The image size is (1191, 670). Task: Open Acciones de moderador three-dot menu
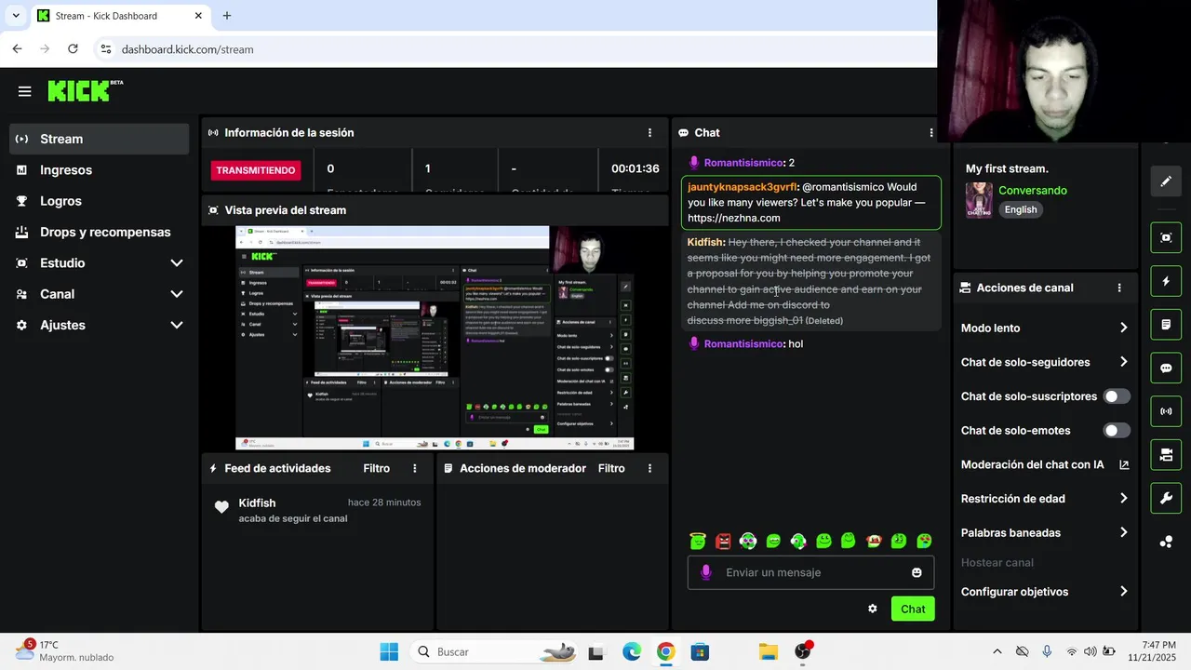649,469
